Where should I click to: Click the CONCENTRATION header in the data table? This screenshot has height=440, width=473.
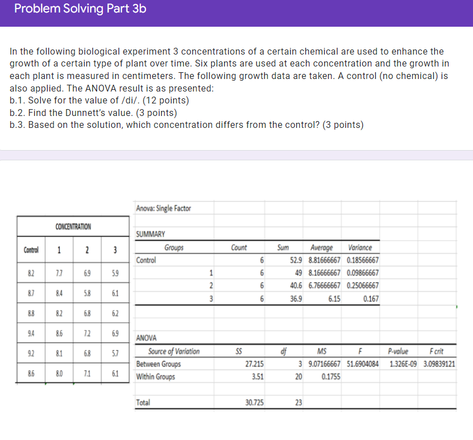(x=72, y=226)
